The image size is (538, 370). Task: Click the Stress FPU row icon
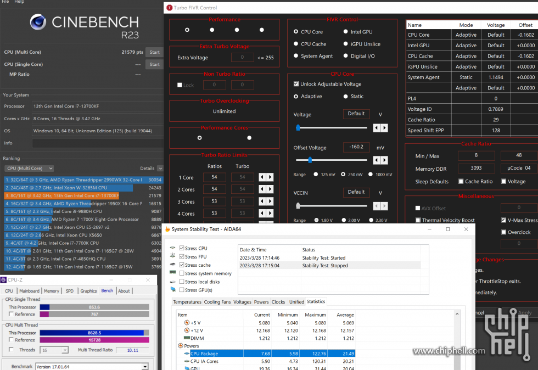172,256
